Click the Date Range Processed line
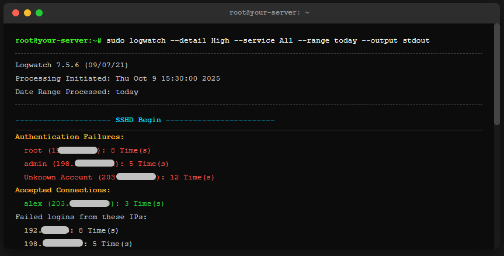Screen dimensions: 504x256 (x=77, y=92)
